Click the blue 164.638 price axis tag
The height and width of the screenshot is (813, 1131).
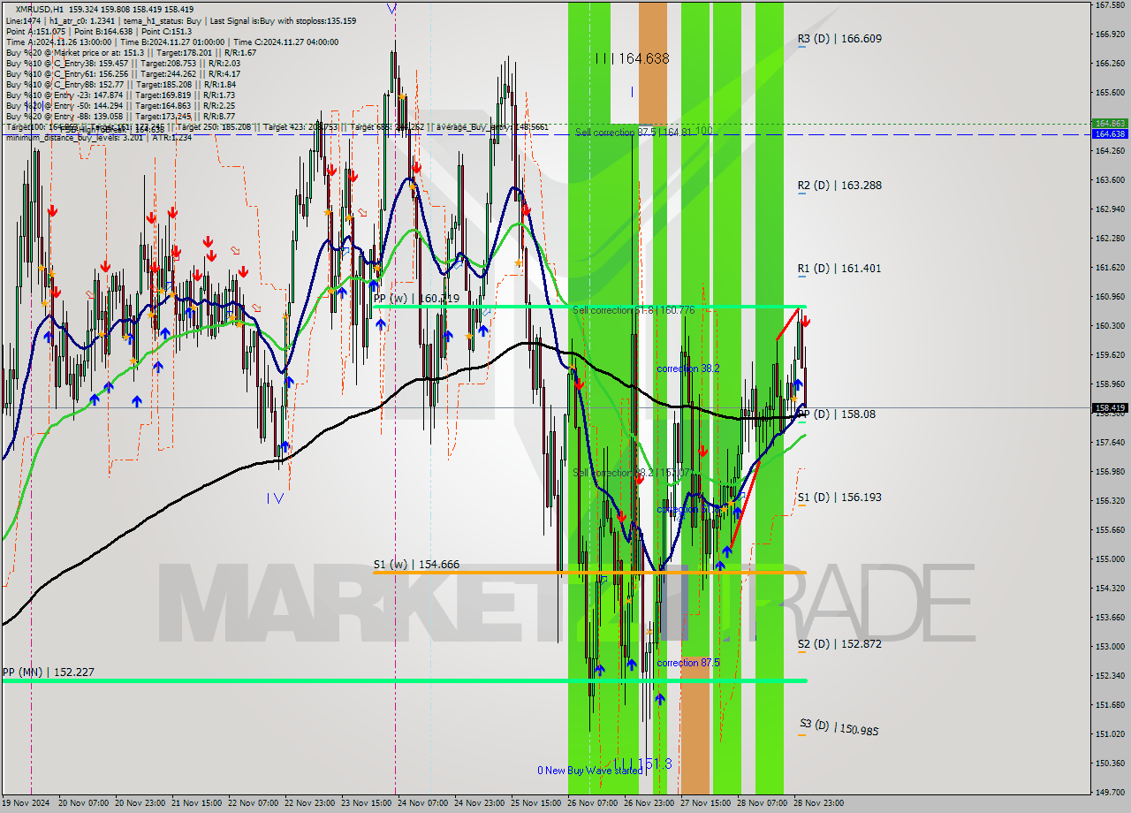(x=1110, y=134)
